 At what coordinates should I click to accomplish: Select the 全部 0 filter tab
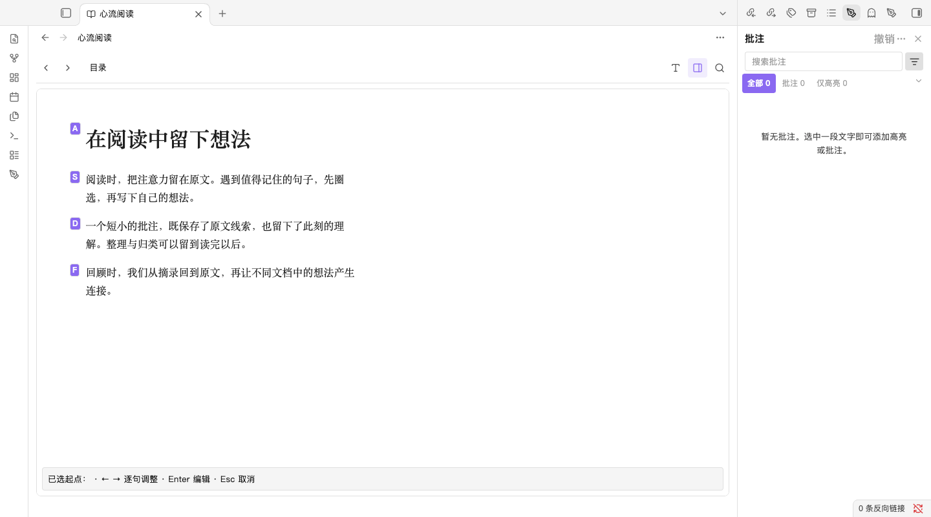point(759,83)
